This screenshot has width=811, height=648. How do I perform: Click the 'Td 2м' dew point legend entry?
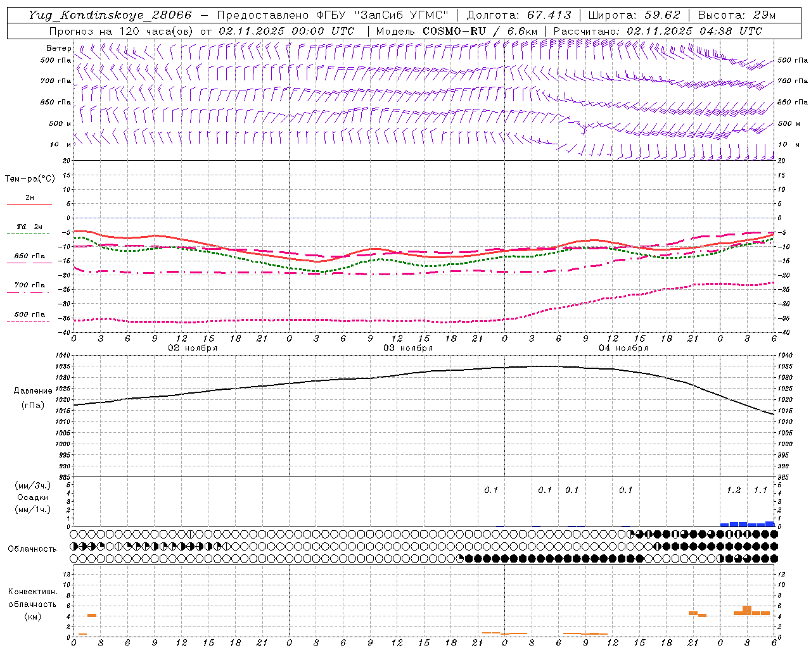[30, 227]
